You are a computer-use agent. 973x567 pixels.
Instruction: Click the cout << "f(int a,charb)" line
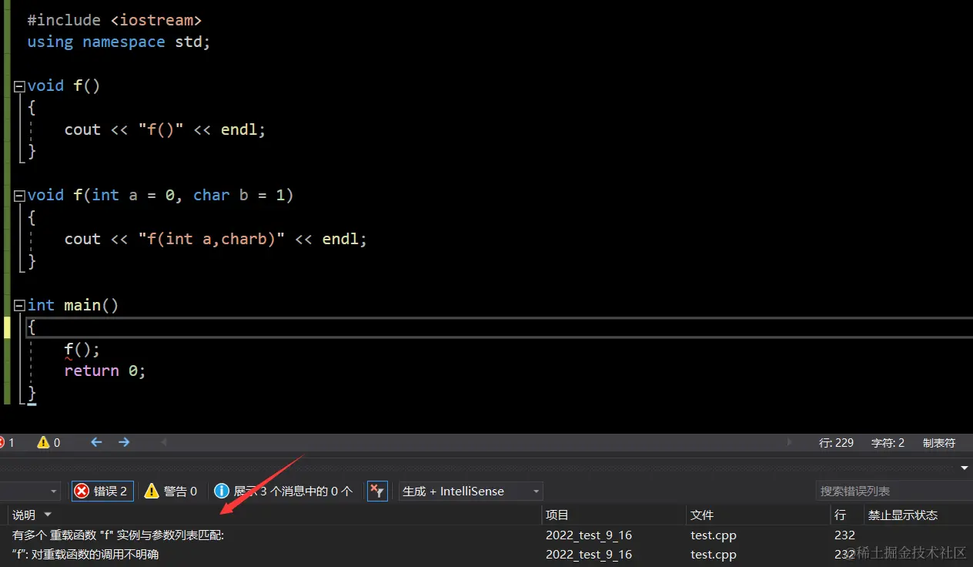coord(216,239)
